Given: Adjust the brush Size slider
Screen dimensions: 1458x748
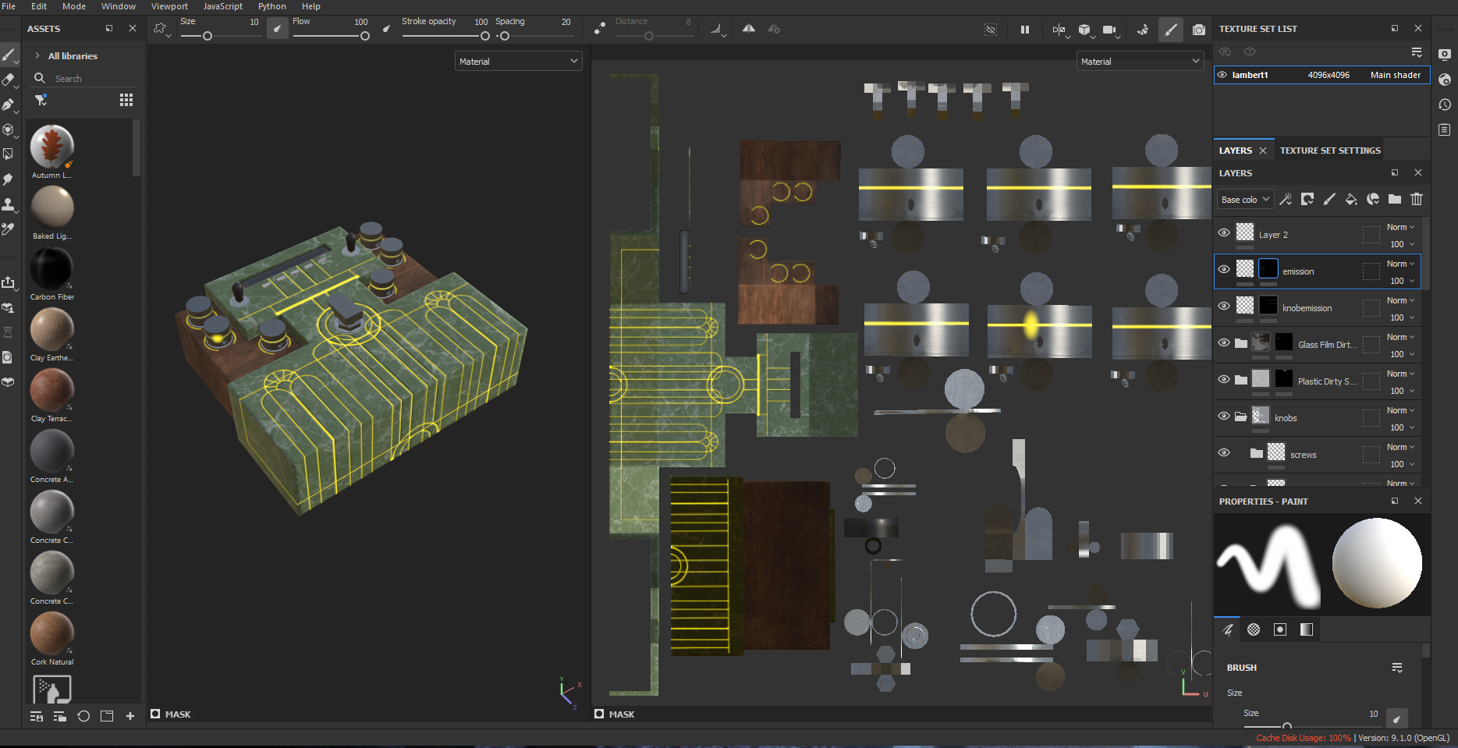Looking at the screenshot, I should click(x=207, y=34).
